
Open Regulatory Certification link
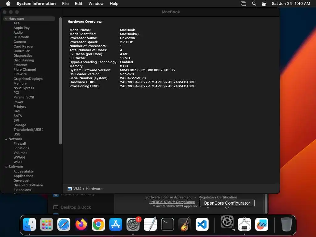(218, 197)
